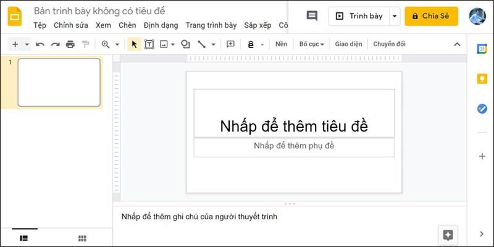The height and width of the screenshot is (247, 494).
Task: Click the subtitle placeholder 'Nhấp để thêm phụ đề'
Action: 294,148
